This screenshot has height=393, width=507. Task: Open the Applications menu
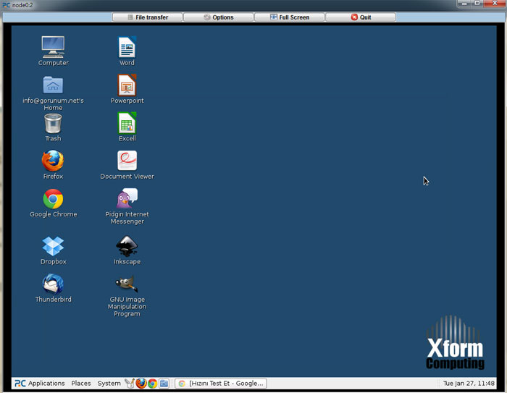(40, 384)
